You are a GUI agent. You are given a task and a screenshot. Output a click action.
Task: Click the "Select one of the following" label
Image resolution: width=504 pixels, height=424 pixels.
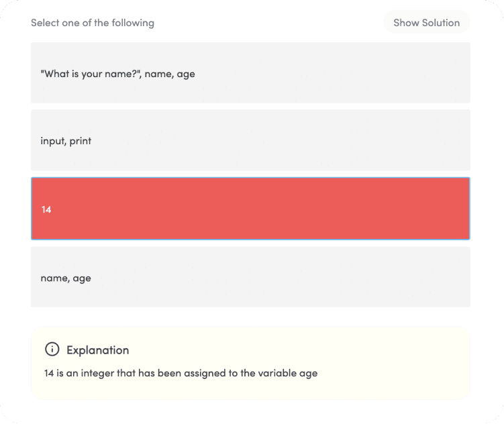(x=93, y=23)
